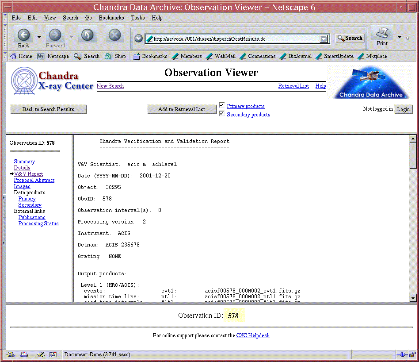
Task: Open the Bookmarks toolbar shortcut
Action: pyautogui.click(x=150, y=56)
